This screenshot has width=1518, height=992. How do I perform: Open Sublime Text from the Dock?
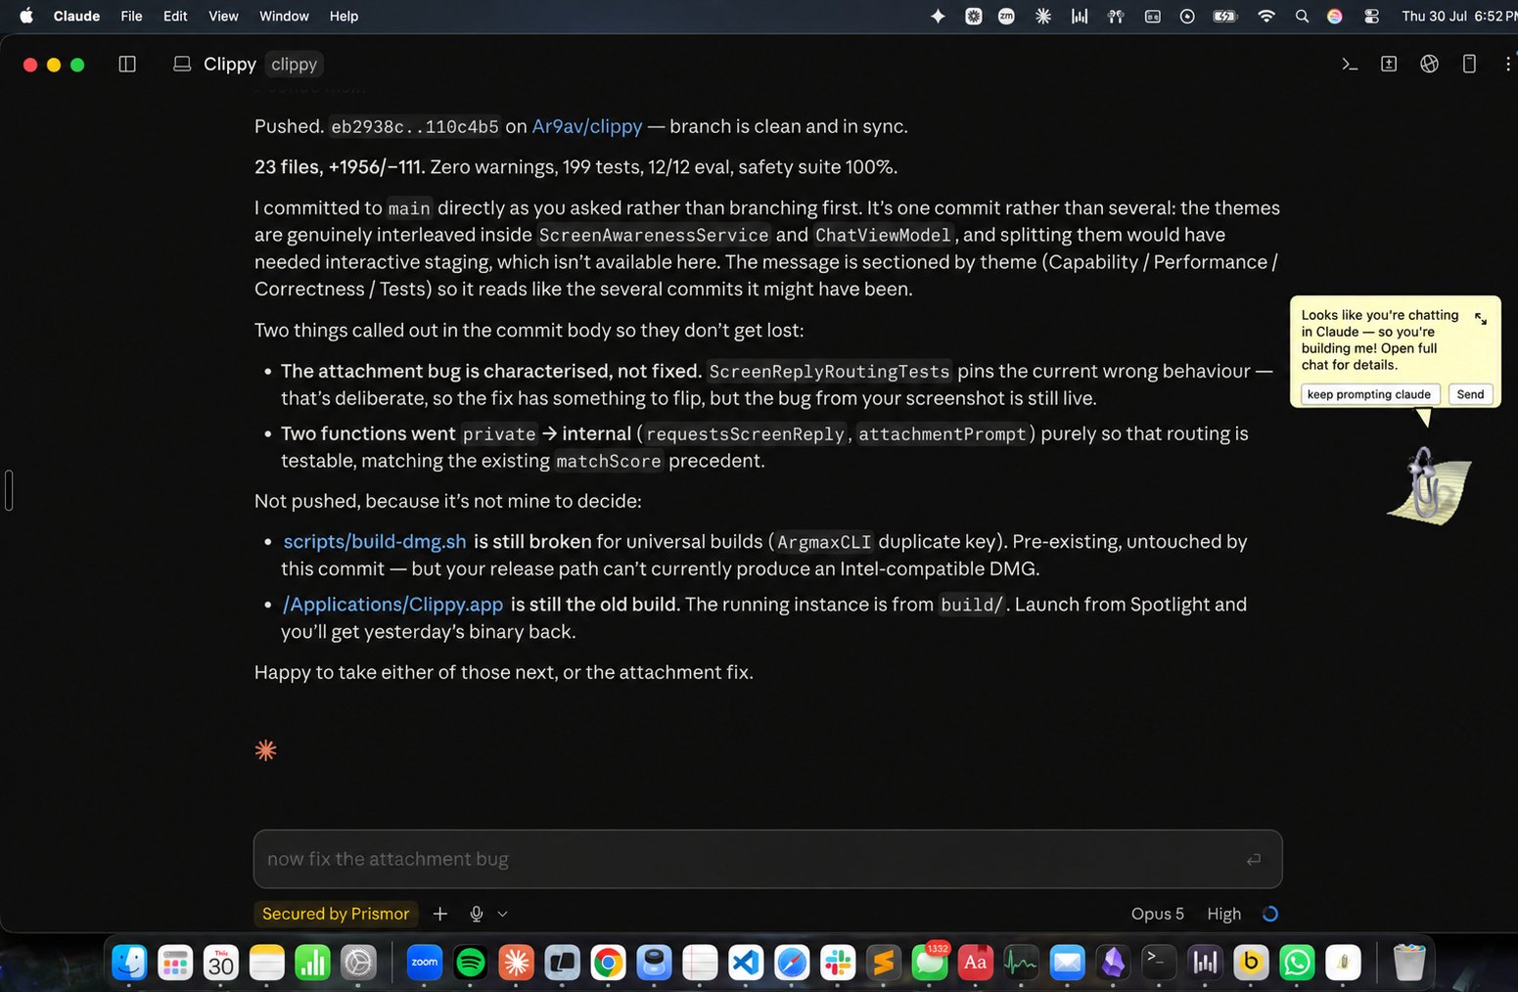coord(884,963)
